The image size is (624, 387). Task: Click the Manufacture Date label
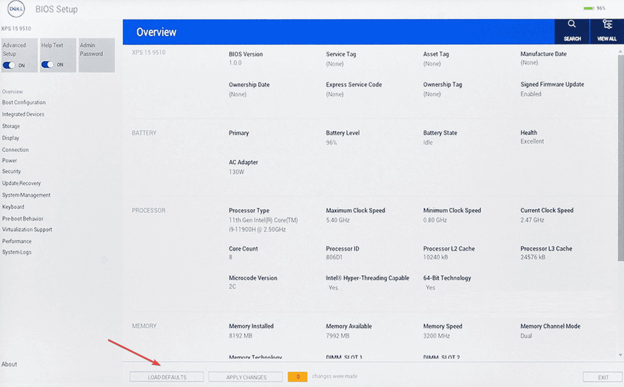(x=544, y=54)
